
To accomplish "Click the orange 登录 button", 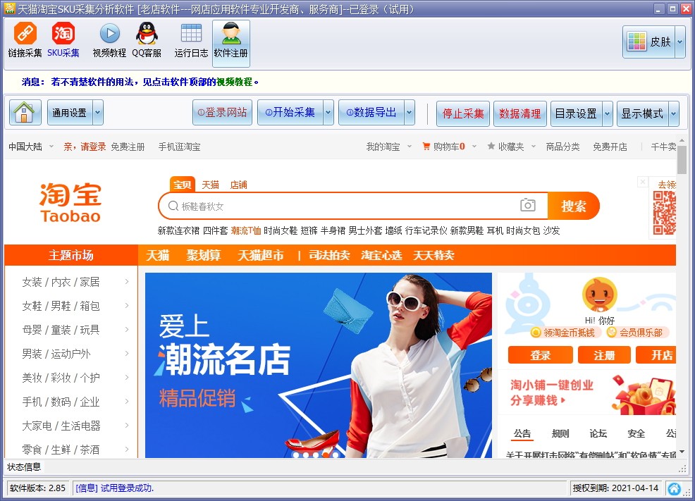I will click(541, 355).
